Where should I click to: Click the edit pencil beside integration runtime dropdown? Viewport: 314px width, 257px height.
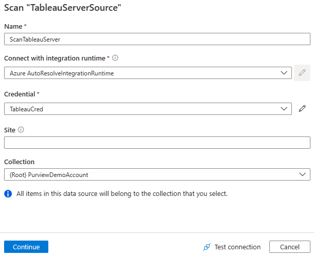coord(302,73)
